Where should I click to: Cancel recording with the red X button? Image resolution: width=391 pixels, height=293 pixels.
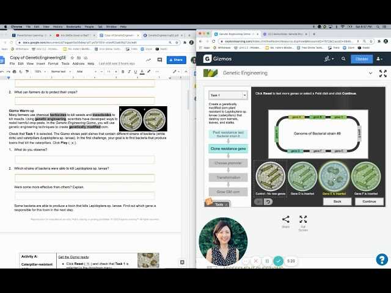(x=255, y=261)
